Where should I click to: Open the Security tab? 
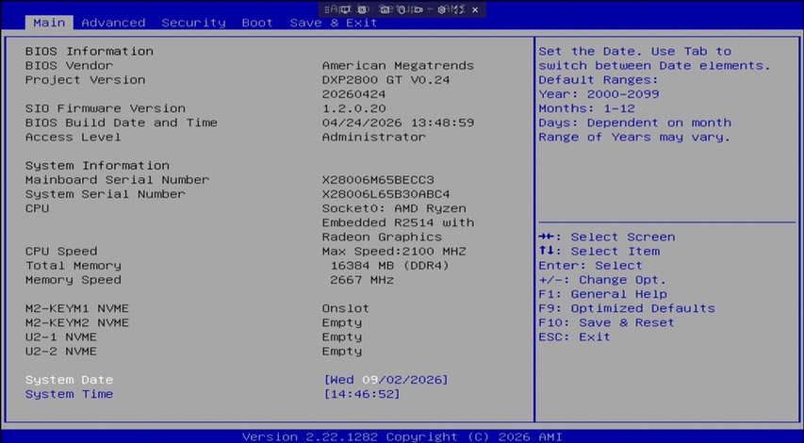[193, 23]
